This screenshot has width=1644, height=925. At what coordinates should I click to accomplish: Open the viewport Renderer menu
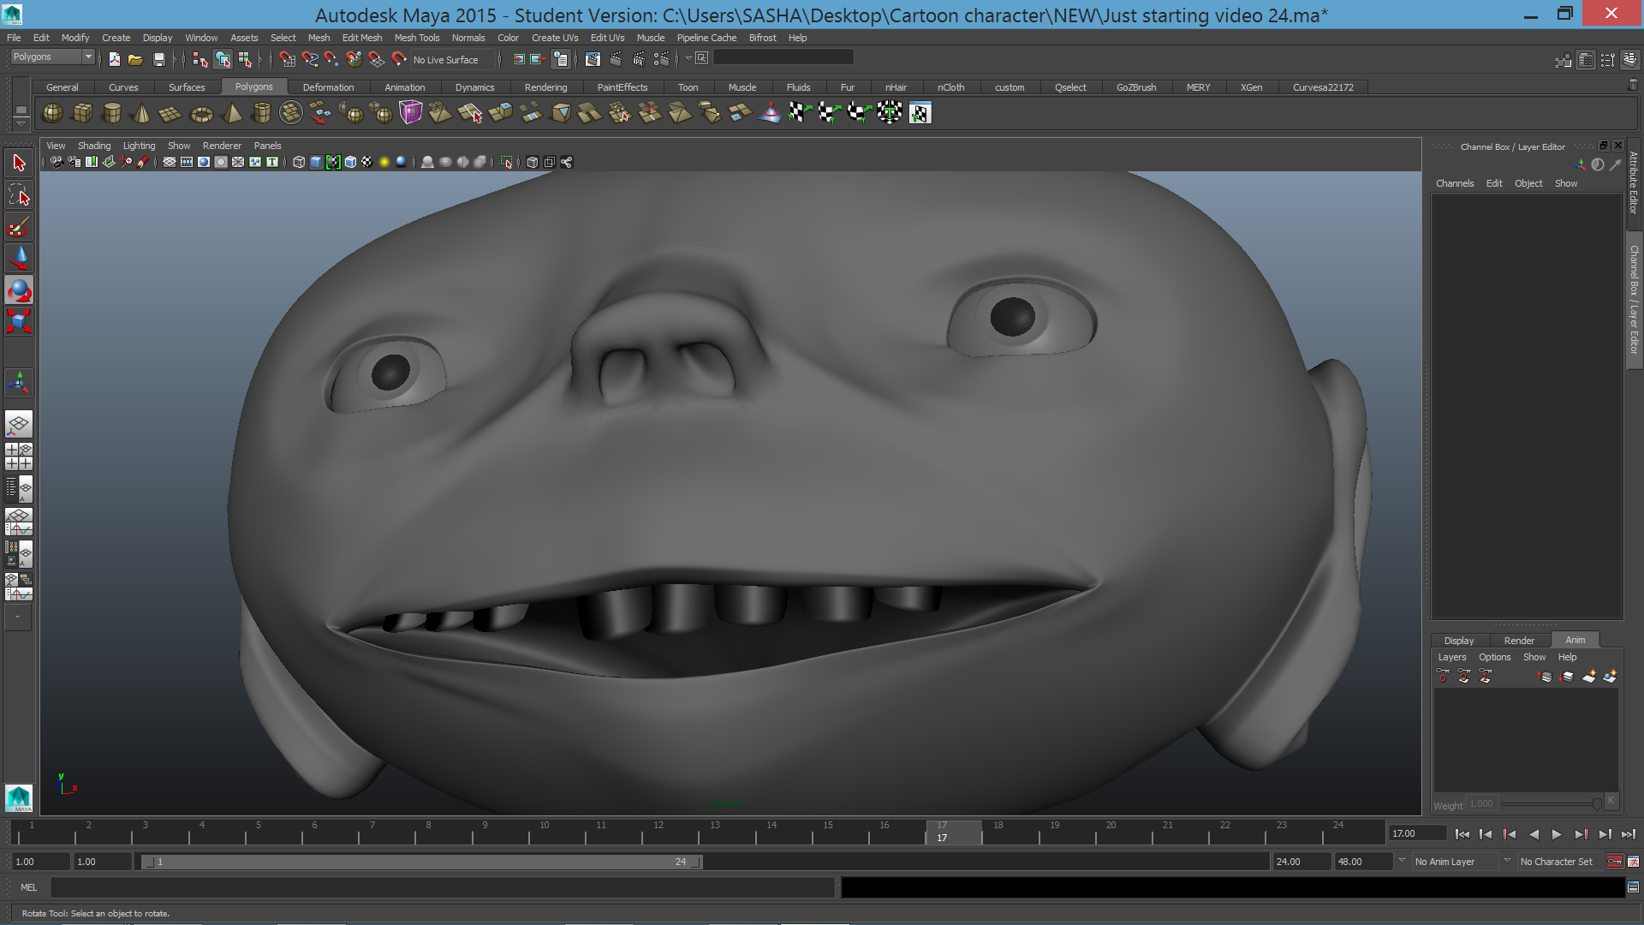coord(222,146)
